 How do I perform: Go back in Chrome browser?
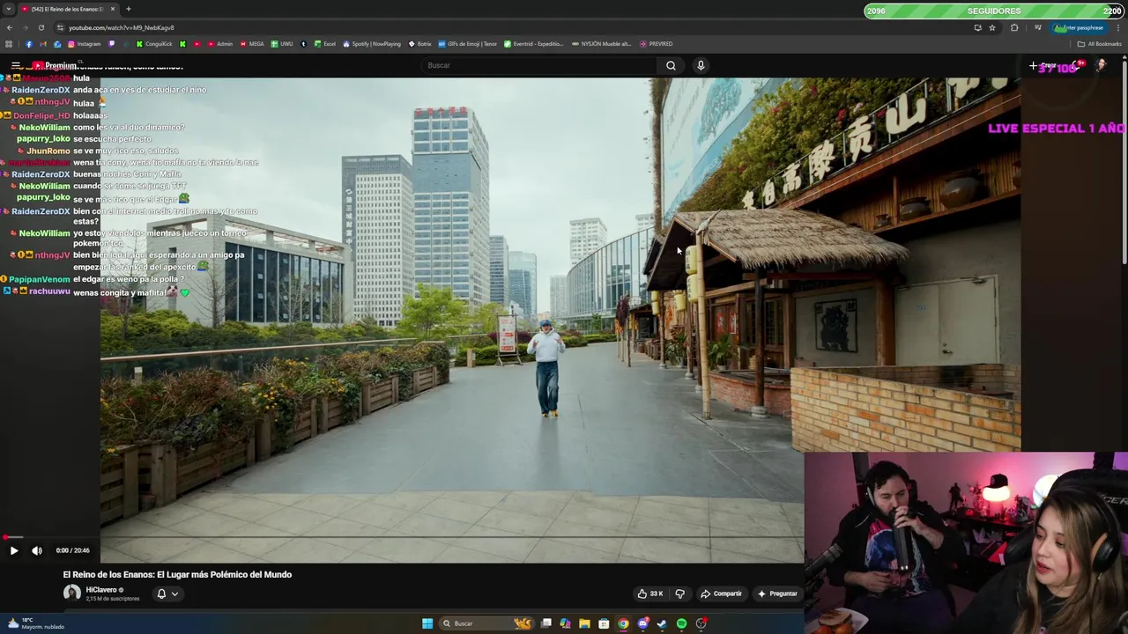tap(10, 27)
